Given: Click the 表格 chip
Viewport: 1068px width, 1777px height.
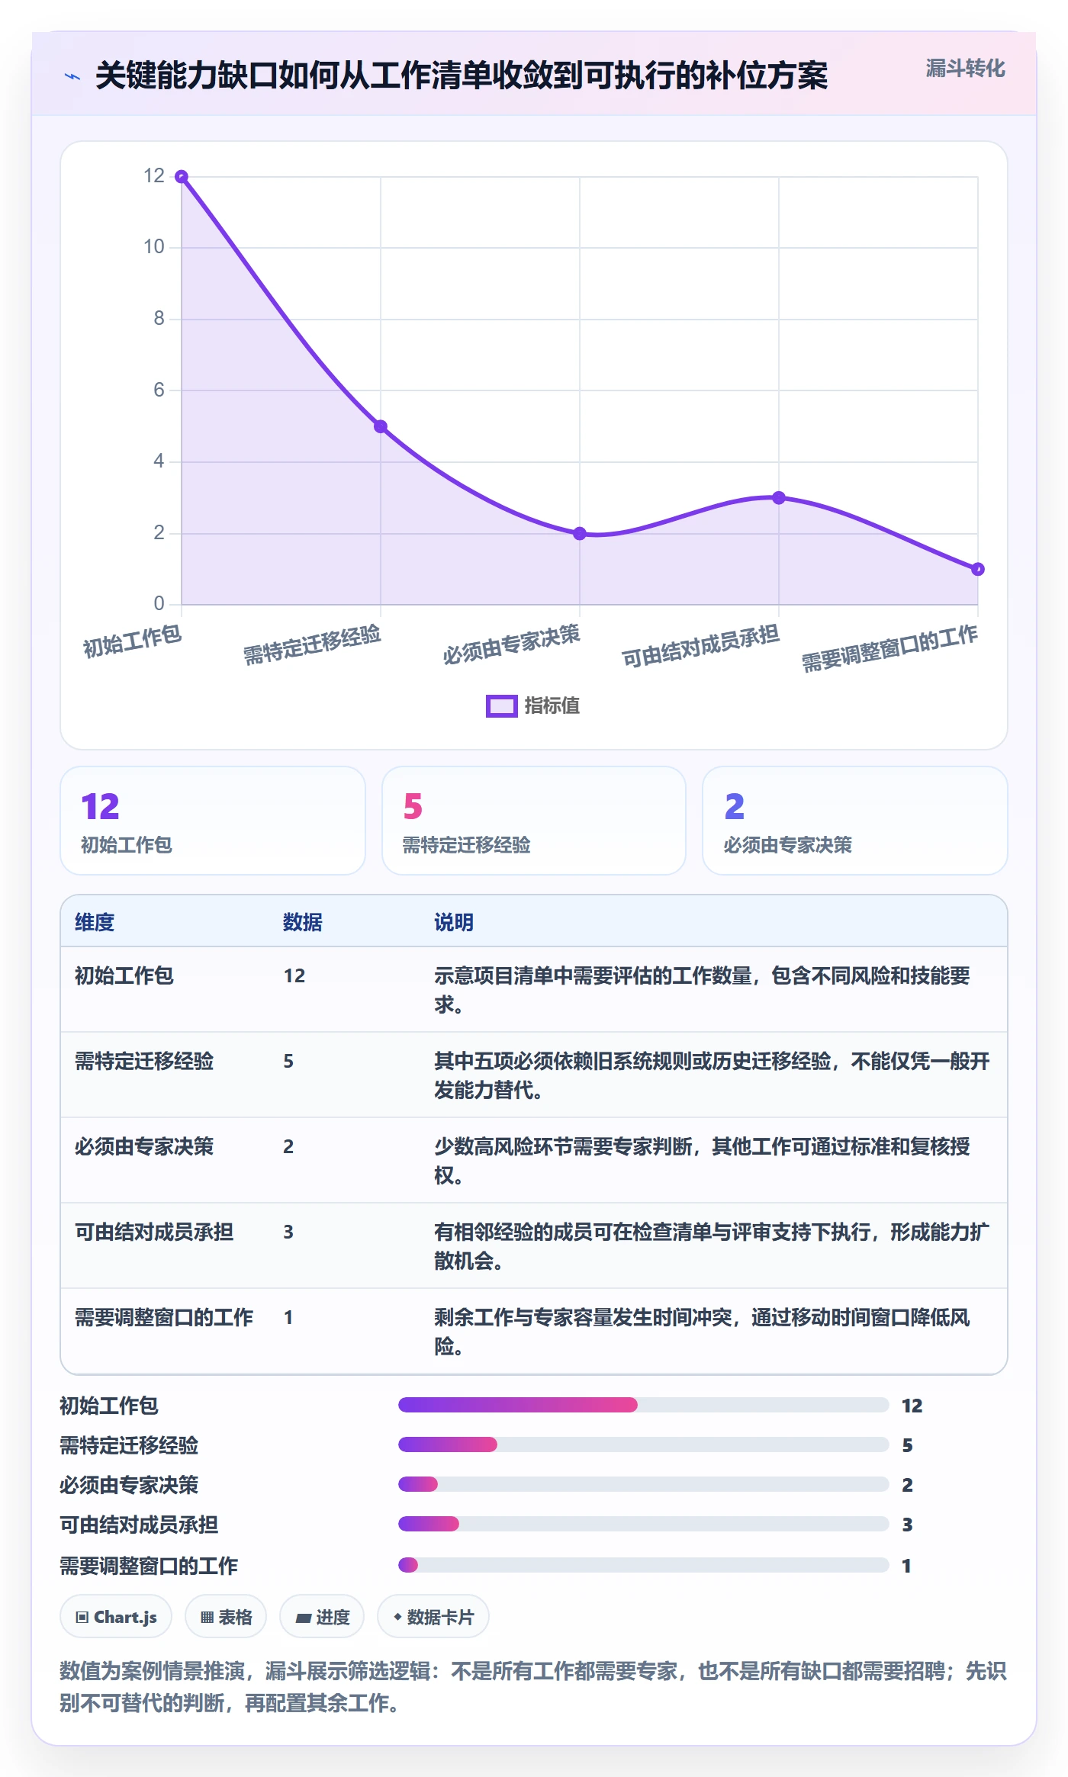Looking at the screenshot, I should point(226,1616).
